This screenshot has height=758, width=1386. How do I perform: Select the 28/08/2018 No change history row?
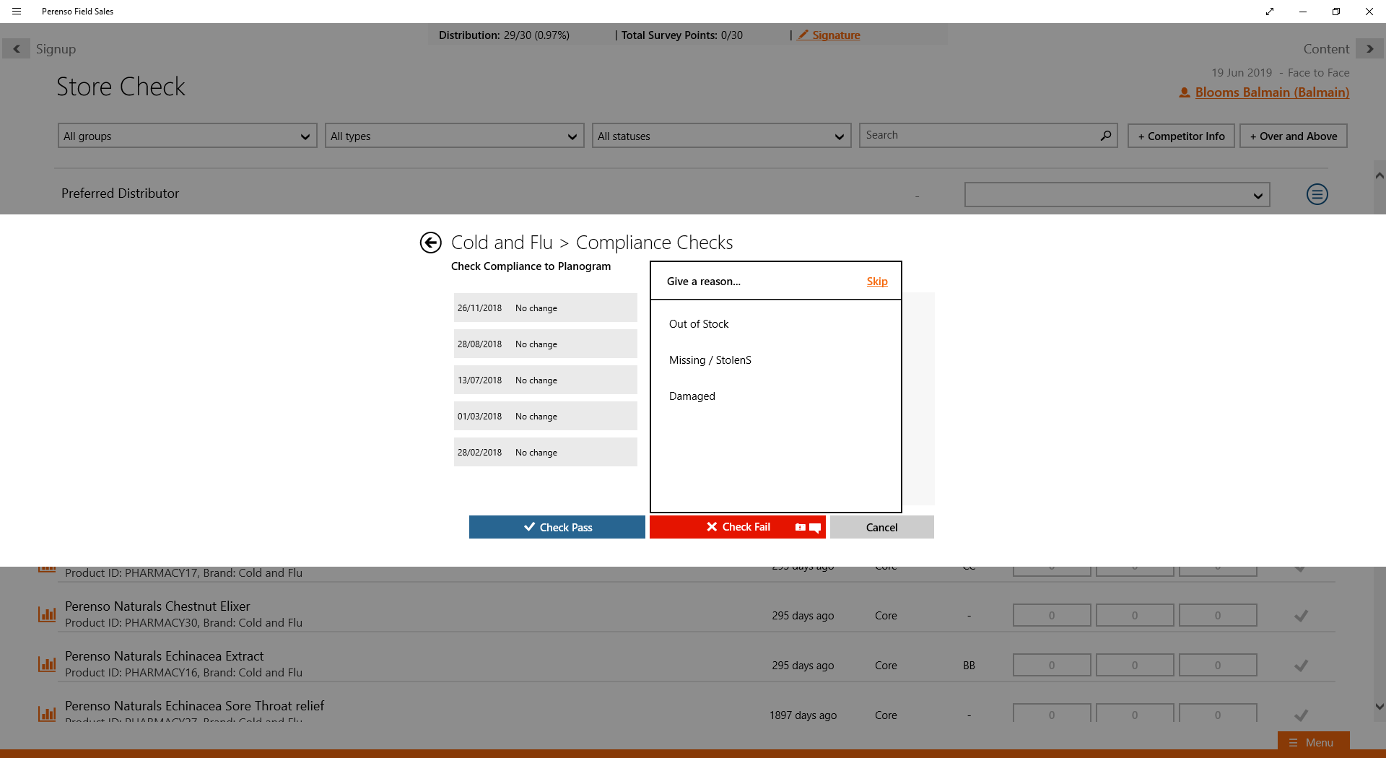(545, 344)
